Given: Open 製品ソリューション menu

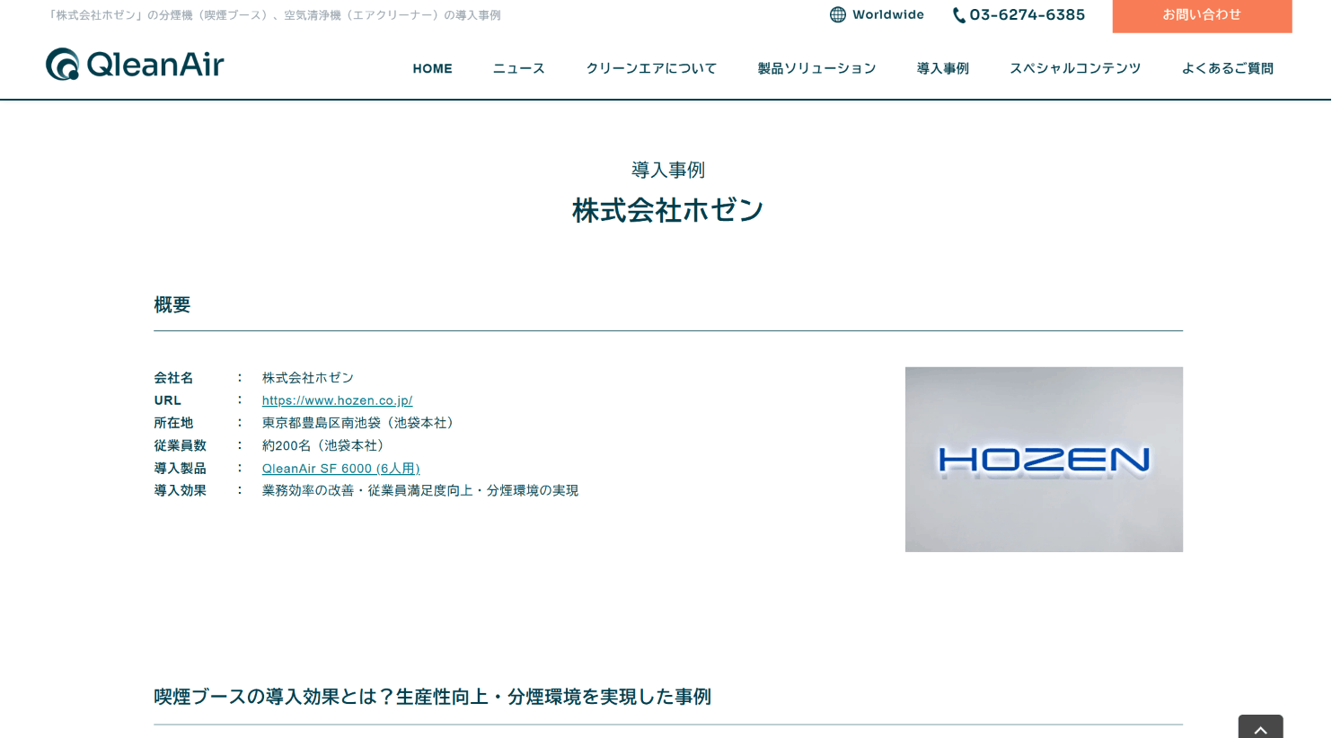Looking at the screenshot, I should (x=816, y=68).
